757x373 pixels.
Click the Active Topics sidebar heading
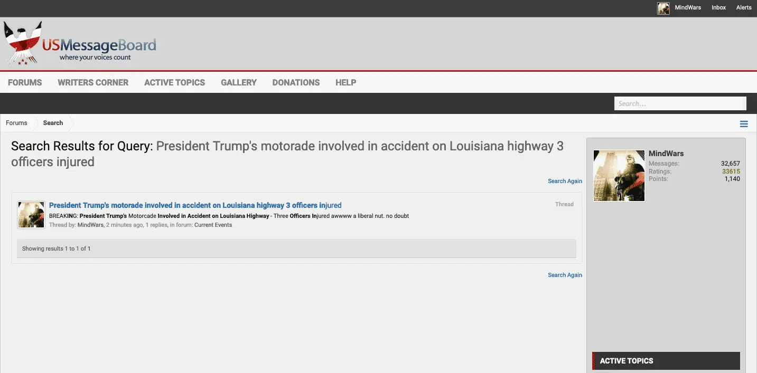627,361
